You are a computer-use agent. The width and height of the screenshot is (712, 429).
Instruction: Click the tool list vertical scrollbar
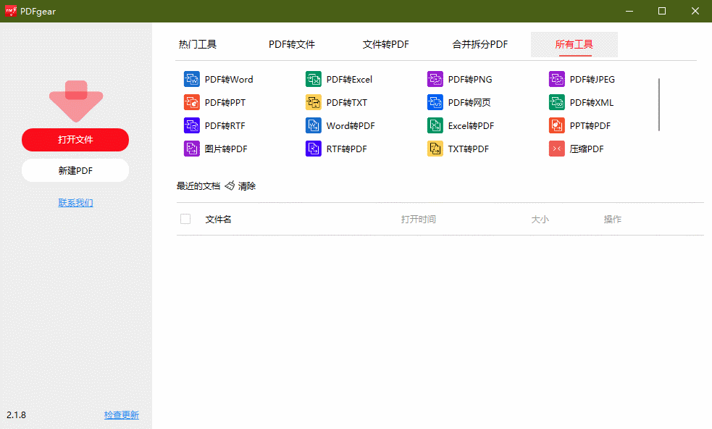pyautogui.click(x=659, y=104)
